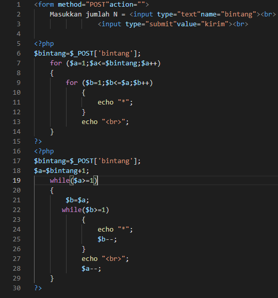Image resolution: width=278 pixels, height=298 pixels.
Task: Click line number 1 in the gutter
Action: pyautogui.click(x=19, y=5)
